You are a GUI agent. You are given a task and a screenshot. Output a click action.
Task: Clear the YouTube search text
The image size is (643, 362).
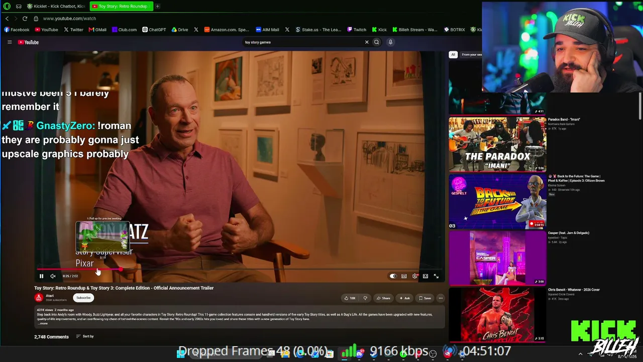pos(367,42)
